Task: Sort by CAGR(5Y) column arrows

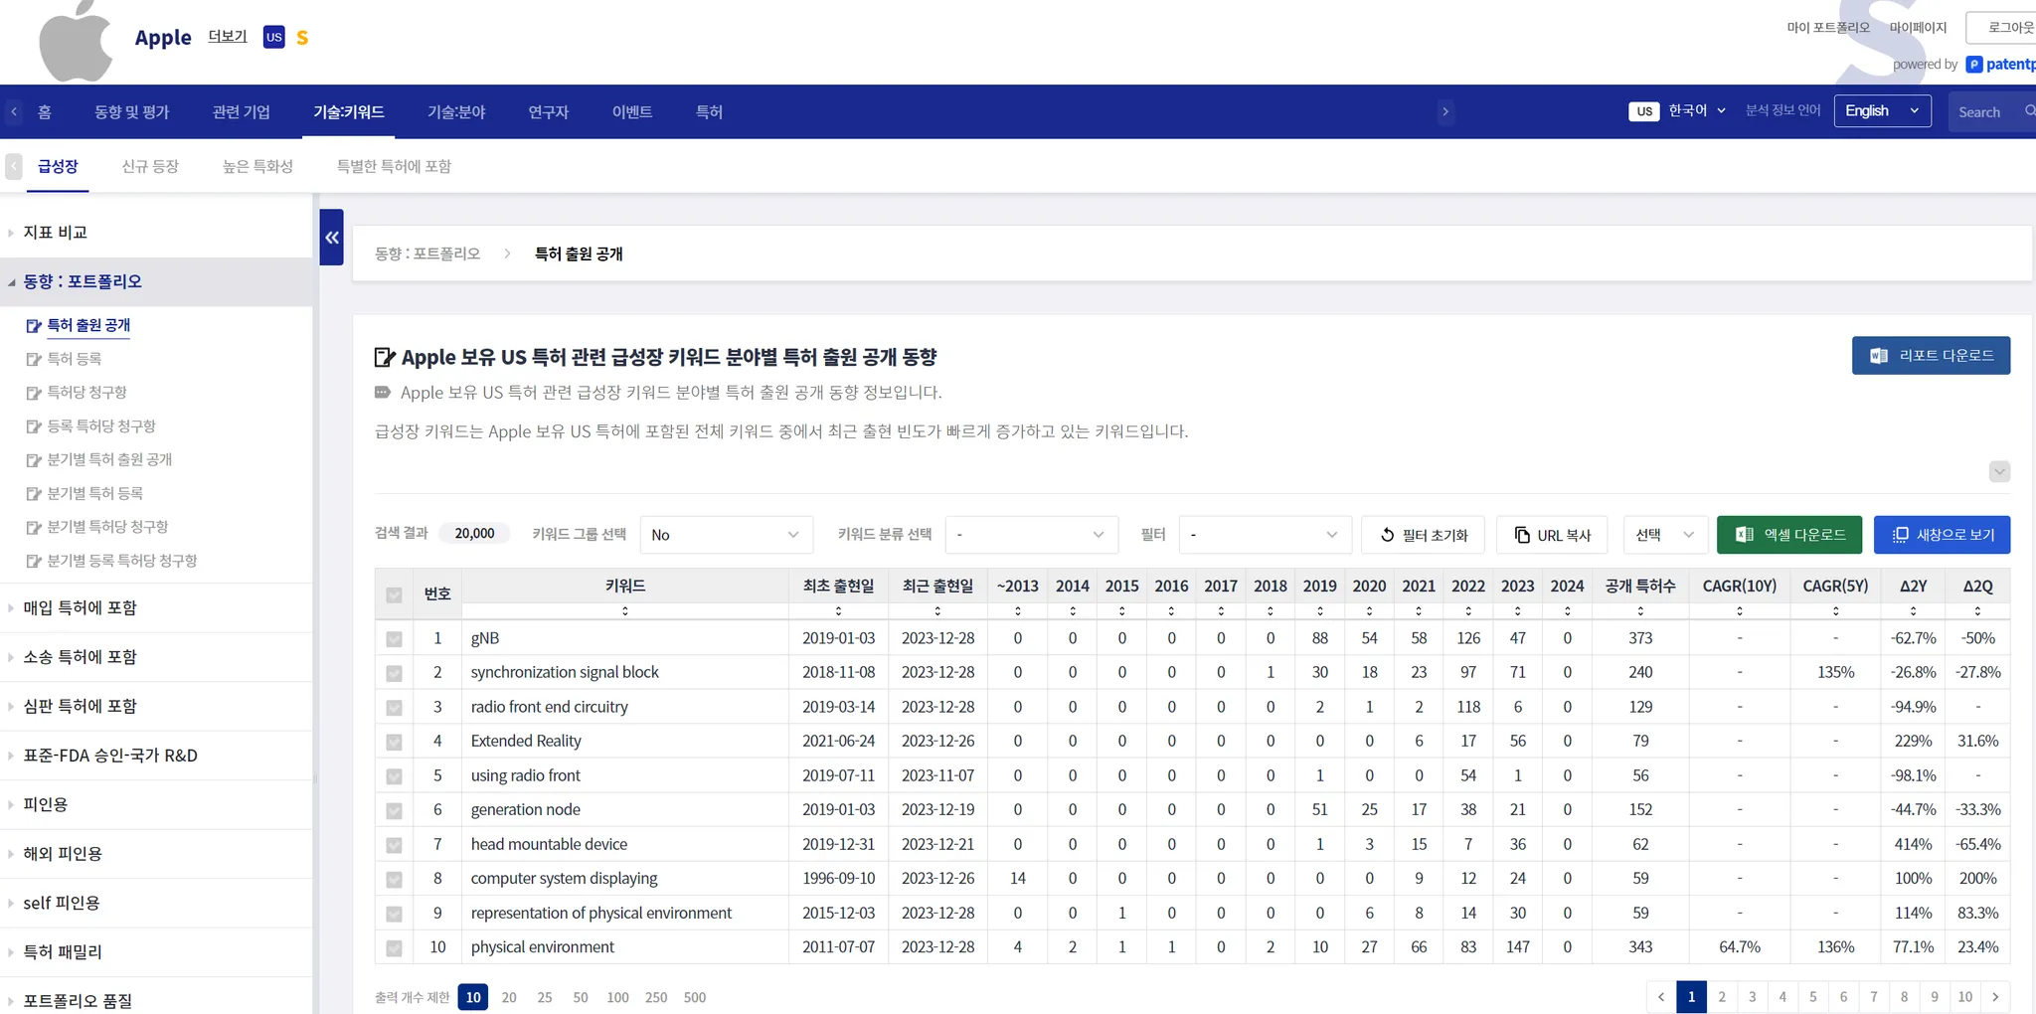Action: (1835, 610)
